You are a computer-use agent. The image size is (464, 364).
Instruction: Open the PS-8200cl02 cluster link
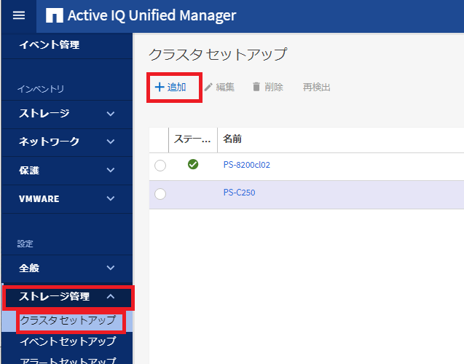tap(247, 165)
